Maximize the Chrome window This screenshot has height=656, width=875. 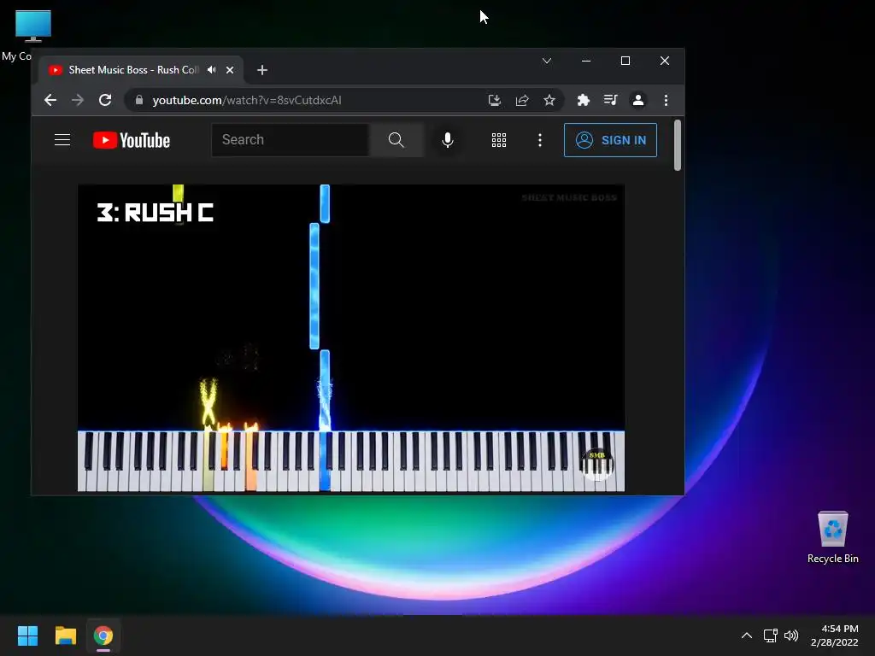click(625, 61)
